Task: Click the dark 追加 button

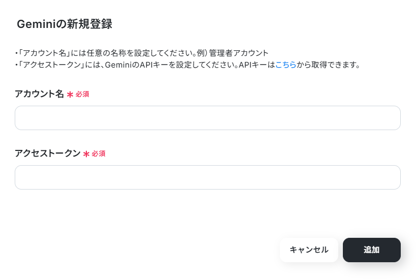Action: [372, 250]
